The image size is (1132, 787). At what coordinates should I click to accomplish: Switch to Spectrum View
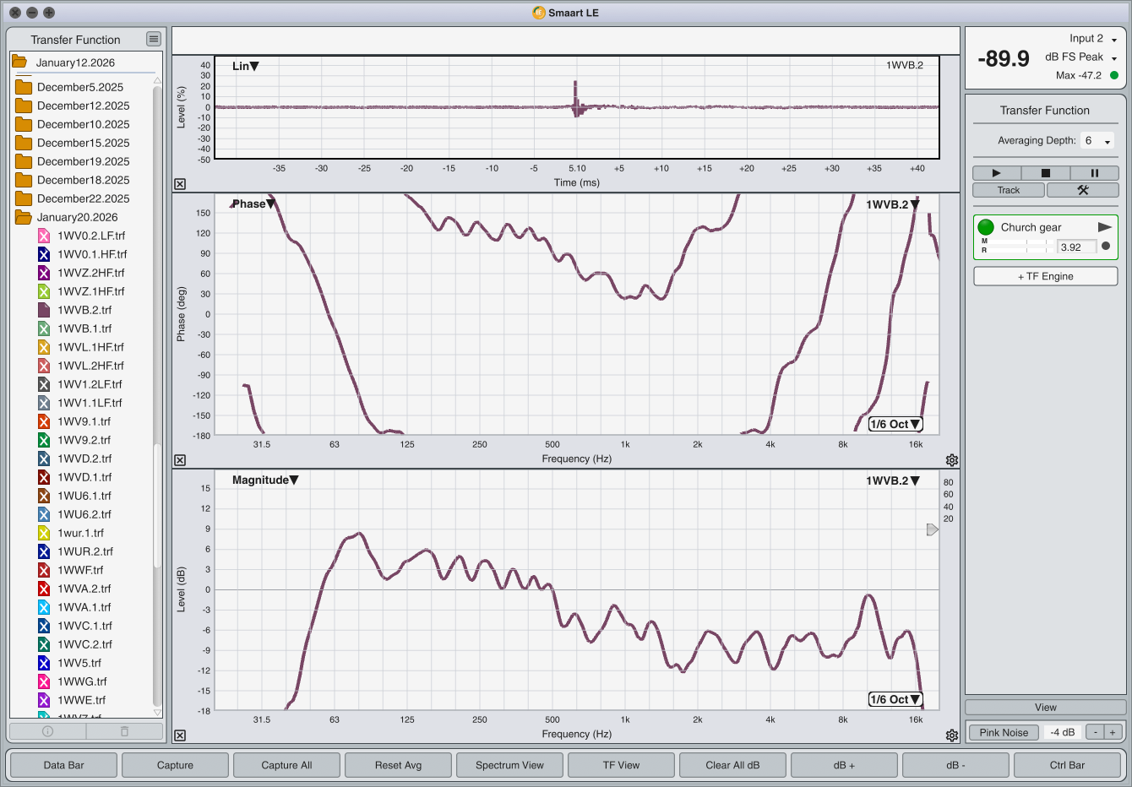[509, 765]
